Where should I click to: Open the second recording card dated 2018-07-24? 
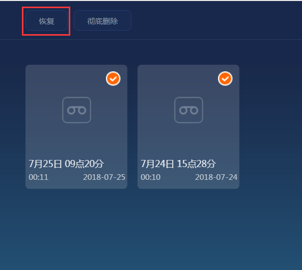pyautogui.click(x=188, y=127)
